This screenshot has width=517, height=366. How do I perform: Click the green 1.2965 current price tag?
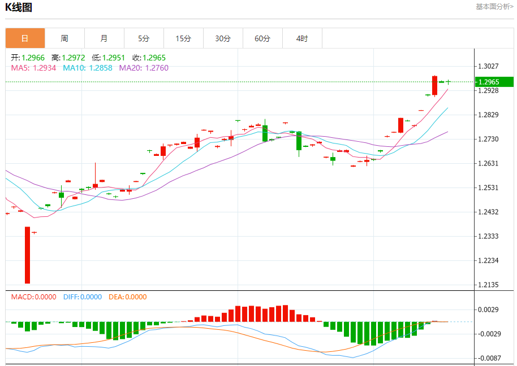pyautogui.click(x=494, y=82)
